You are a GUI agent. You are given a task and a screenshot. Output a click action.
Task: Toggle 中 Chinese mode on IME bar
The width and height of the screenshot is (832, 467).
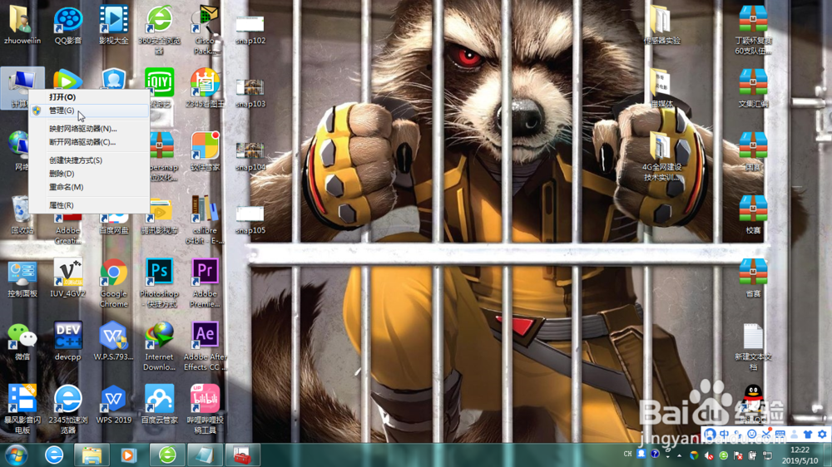725,434
